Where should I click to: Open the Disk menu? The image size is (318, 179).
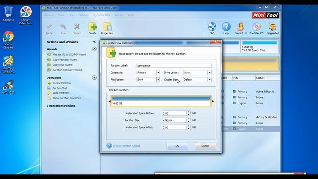pos(71,15)
